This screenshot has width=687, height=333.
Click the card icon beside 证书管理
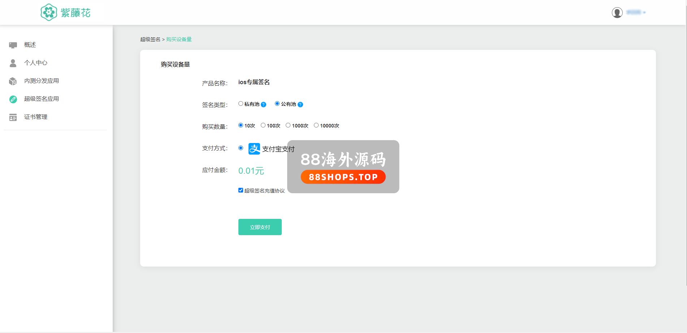point(13,117)
